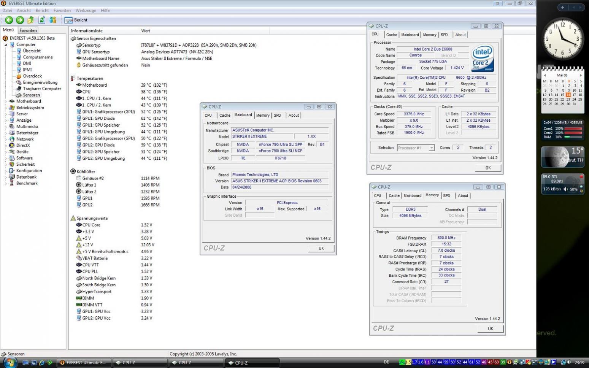The width and height of the screenshot is (589, 368).
Task: Click the Informationsliste column header
Action: (x=103, y=31)
